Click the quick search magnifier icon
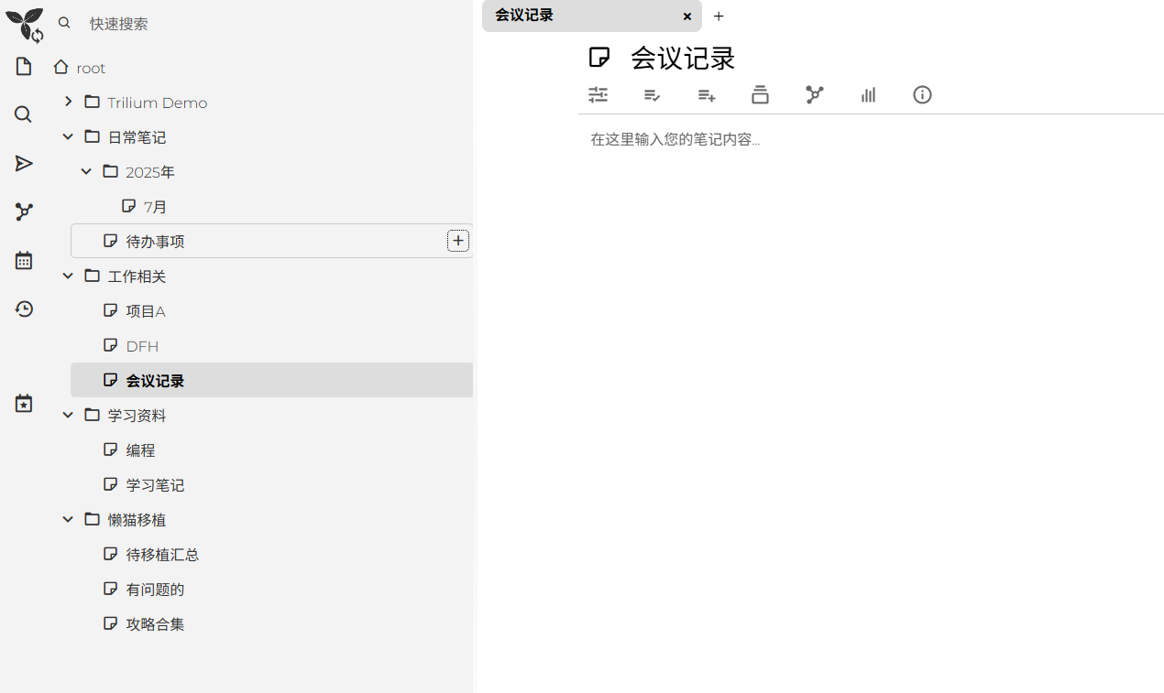This screenshot has height=693, width=1164. (64, 23)
